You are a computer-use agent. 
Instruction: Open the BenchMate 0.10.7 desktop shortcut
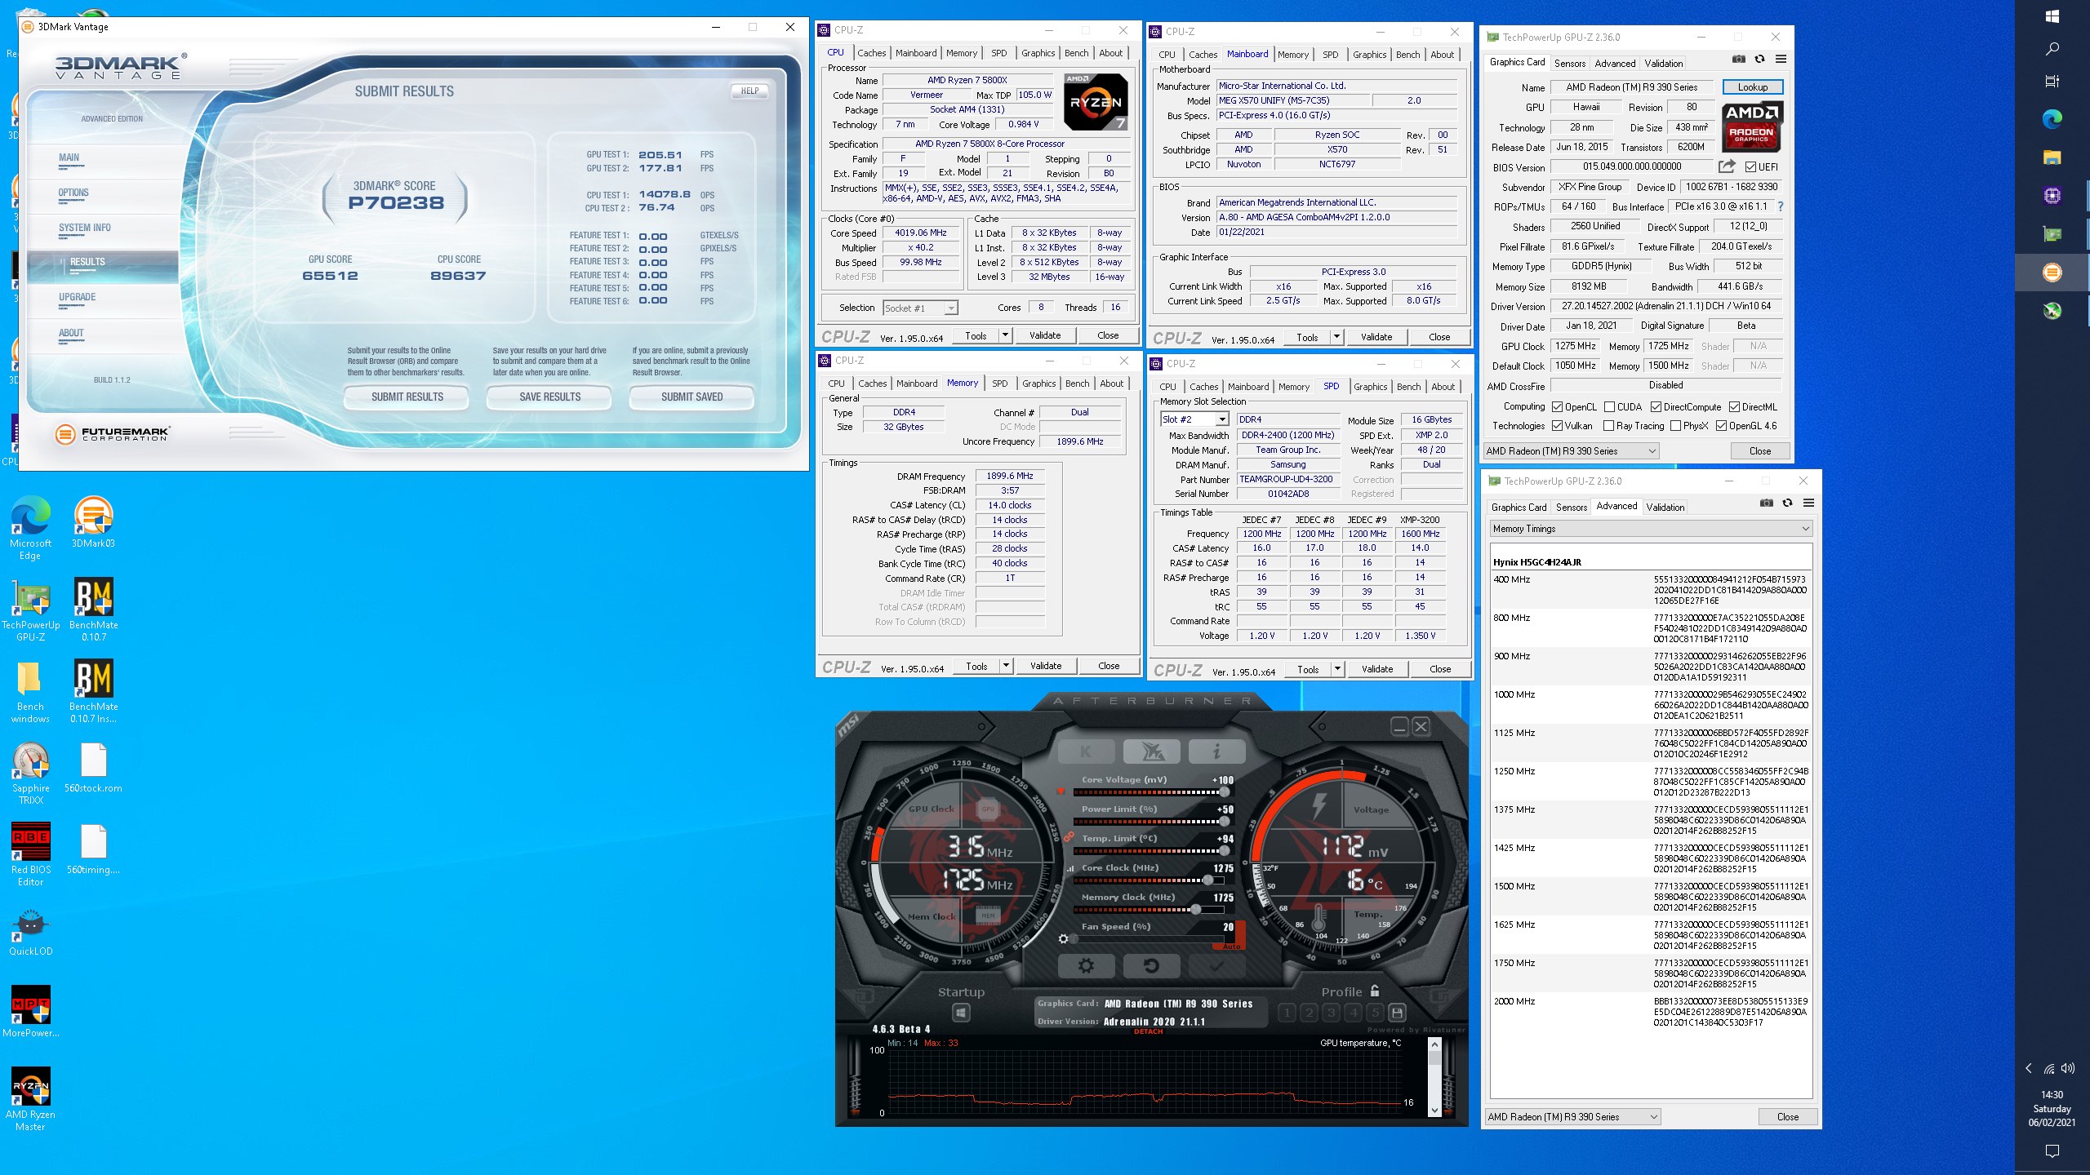93,610
